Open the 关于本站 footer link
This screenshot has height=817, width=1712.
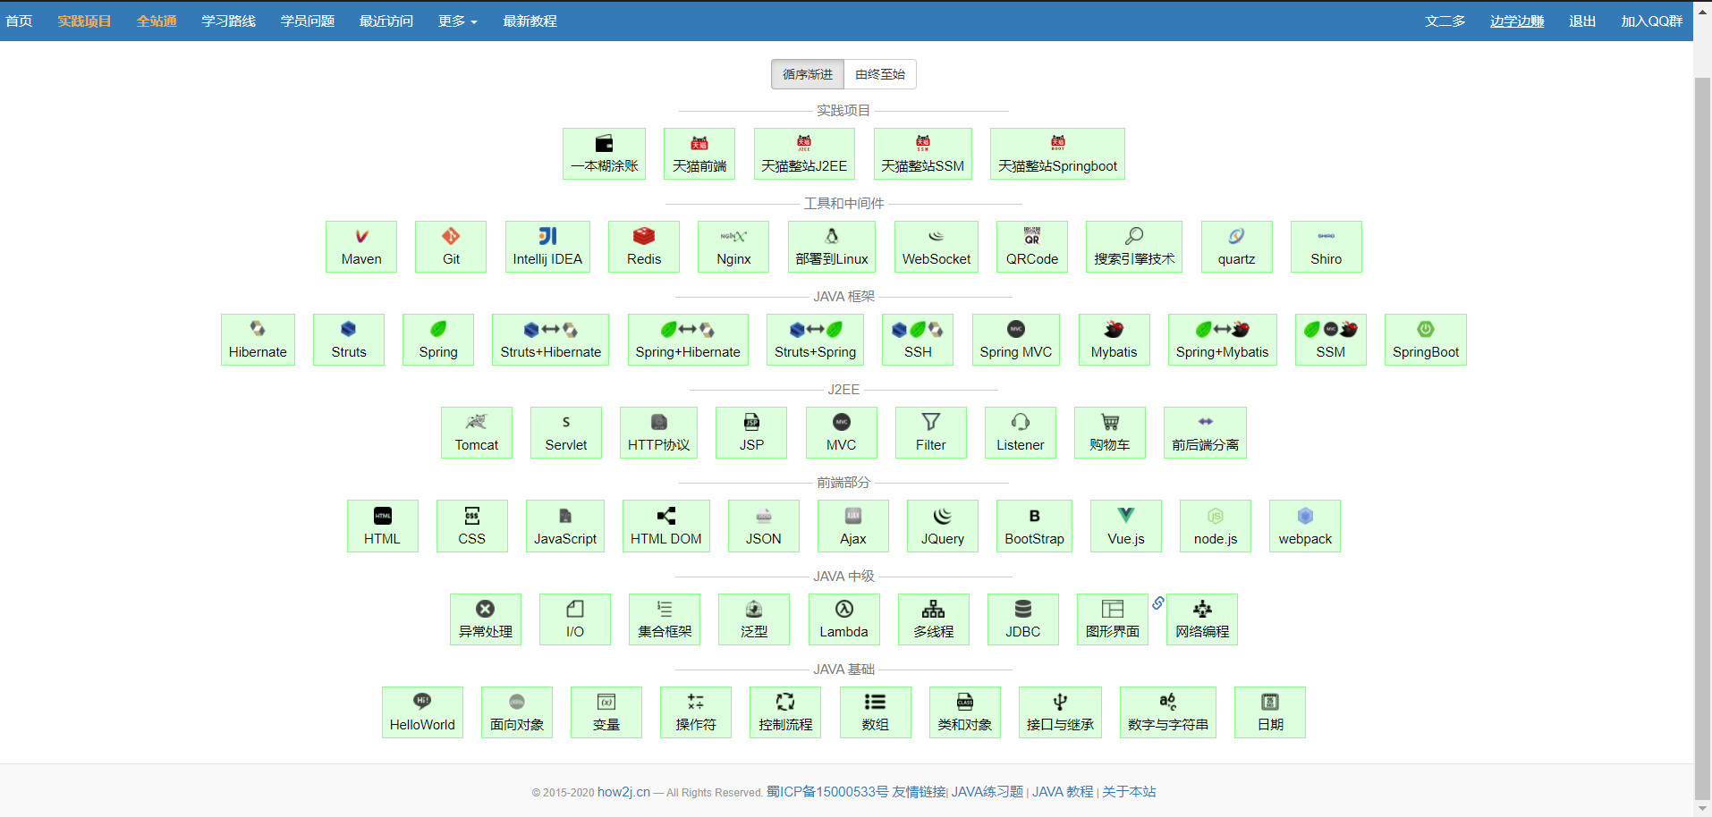coord(1129,792)
